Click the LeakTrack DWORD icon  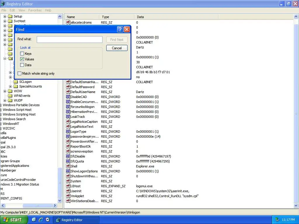(x=68, y=116)
